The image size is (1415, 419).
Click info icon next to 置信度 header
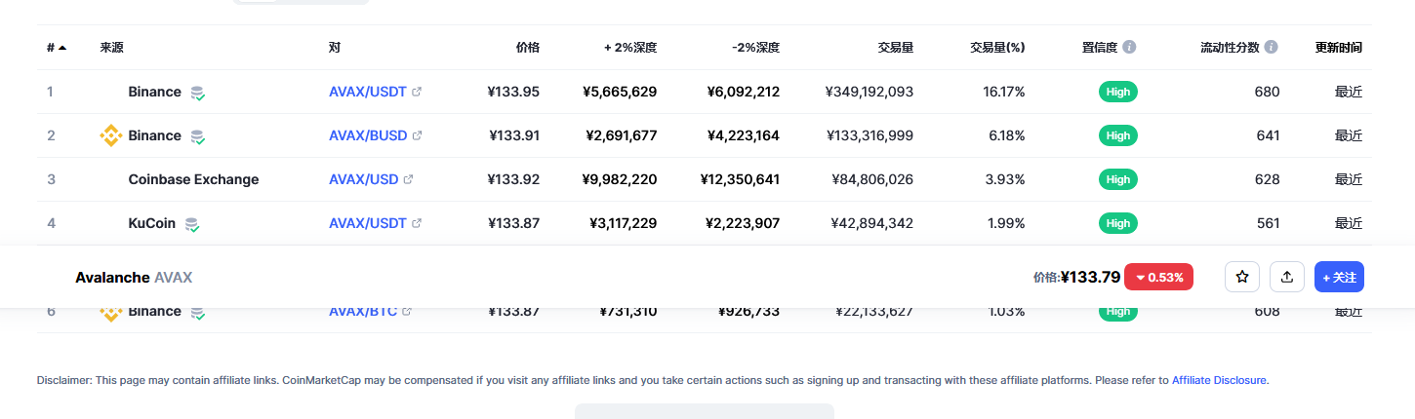tap(1129, 47)
